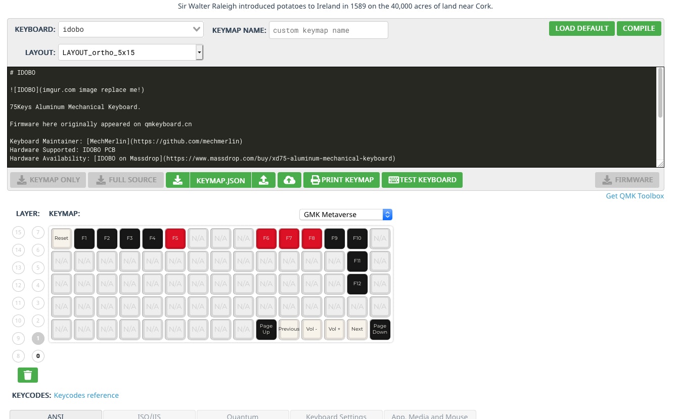Click the download keymap JSON icon
The width and height of the screenshot is (677, 419).
[x=177, y=180]
